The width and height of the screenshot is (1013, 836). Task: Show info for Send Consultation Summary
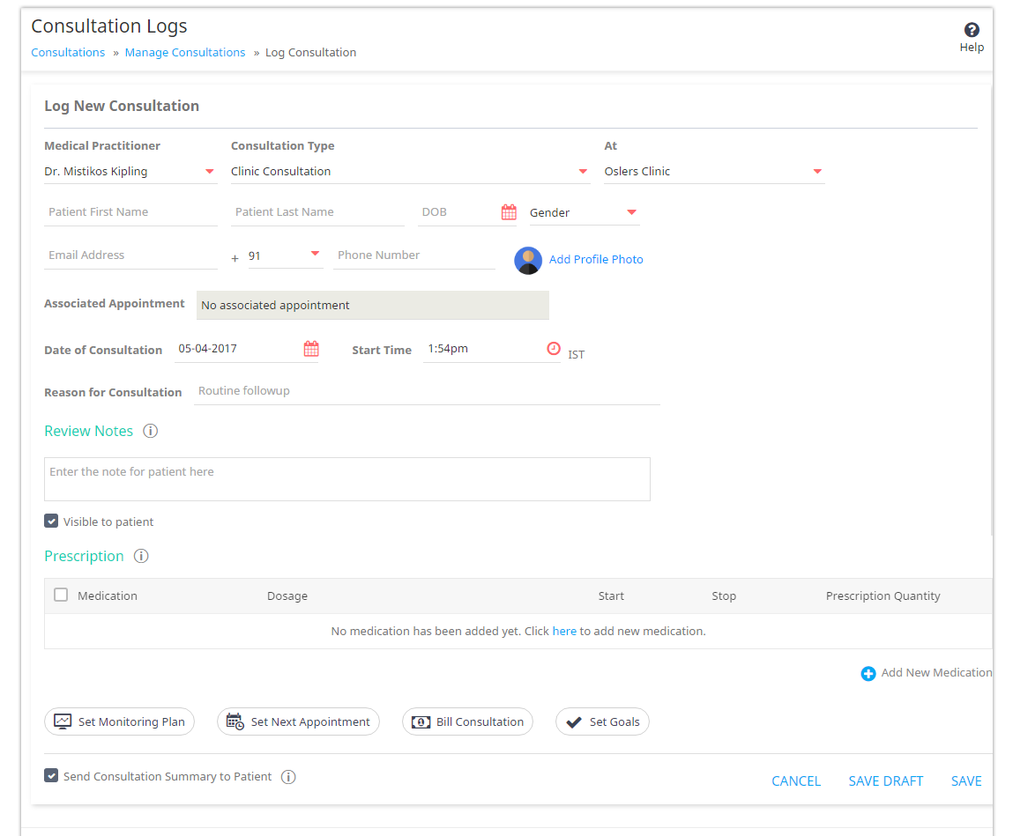point(289,777)
